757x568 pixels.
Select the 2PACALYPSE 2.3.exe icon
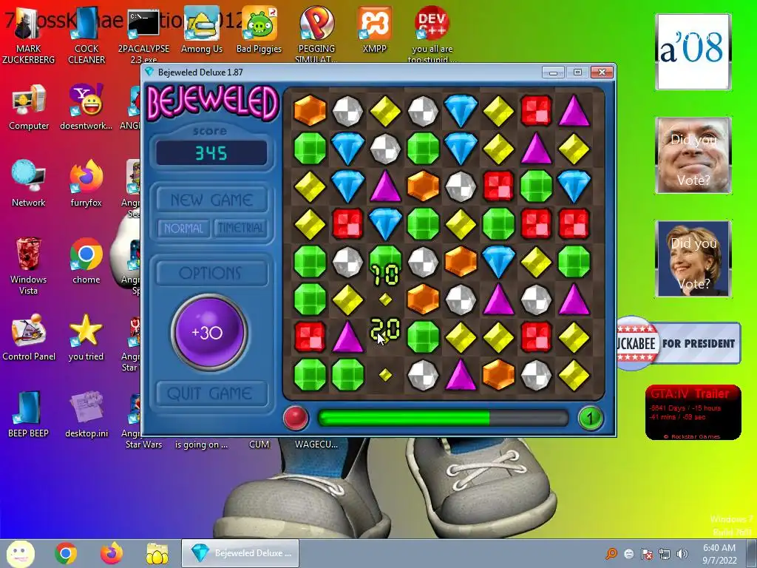tap(143, 35)
